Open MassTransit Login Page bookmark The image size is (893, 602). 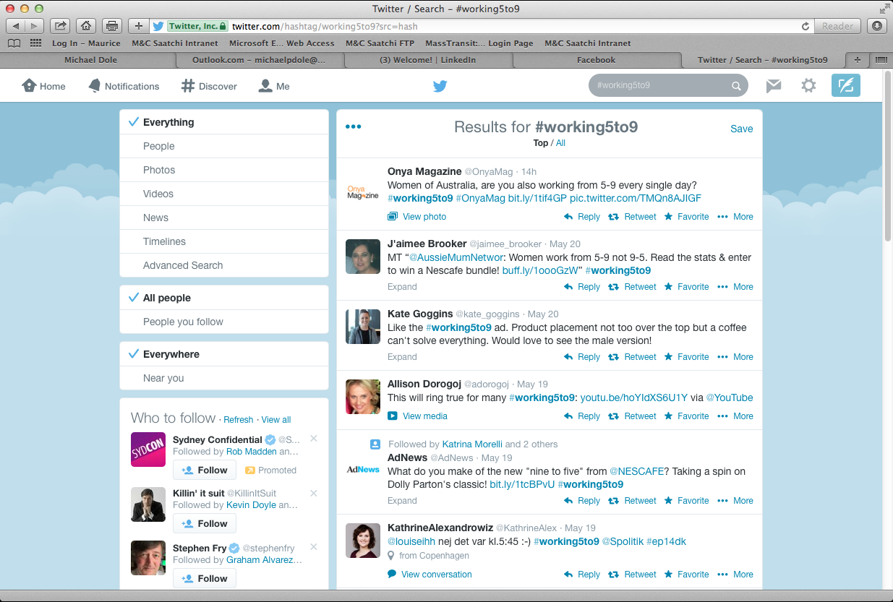479,43
